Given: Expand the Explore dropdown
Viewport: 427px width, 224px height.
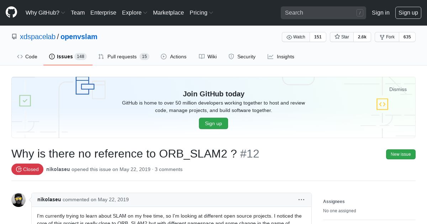Looking at the screenshot, I should pos(135,12).
